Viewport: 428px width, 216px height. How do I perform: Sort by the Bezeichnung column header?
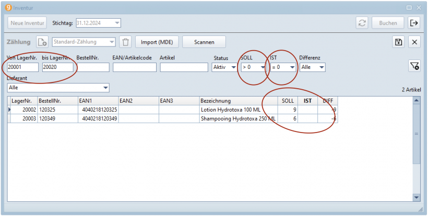[238, 101]
